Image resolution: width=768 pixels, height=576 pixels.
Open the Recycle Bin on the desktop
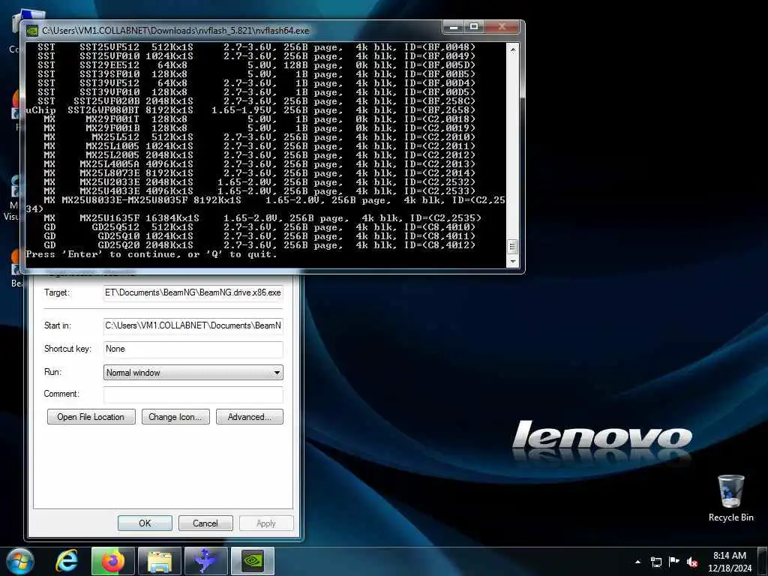(x=730, y=498)
